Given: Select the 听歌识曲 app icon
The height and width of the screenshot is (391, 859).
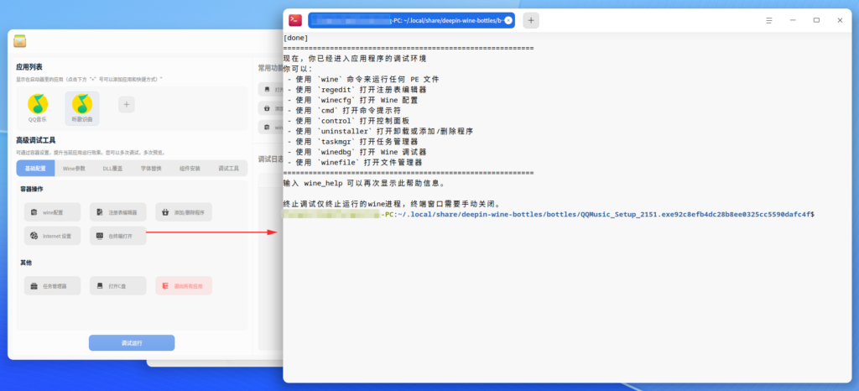Looking at the screenshot, I should point(81,107).
